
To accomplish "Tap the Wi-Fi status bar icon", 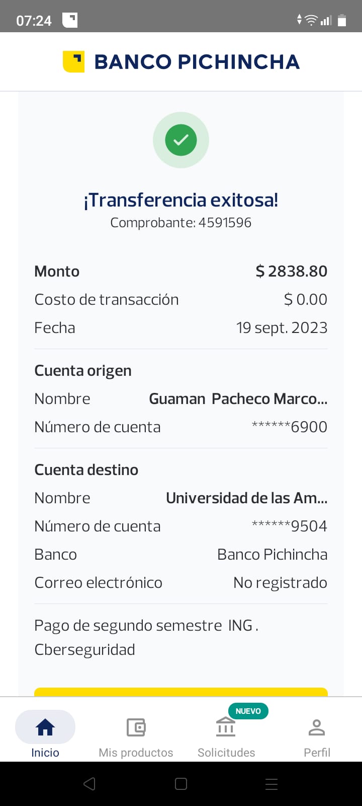I will click(x=312, y=20).
